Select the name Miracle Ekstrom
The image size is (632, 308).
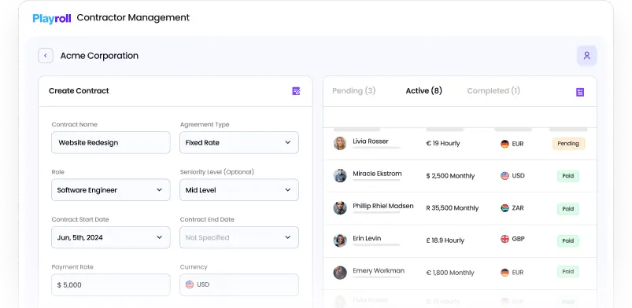click(x=377, y=174)
